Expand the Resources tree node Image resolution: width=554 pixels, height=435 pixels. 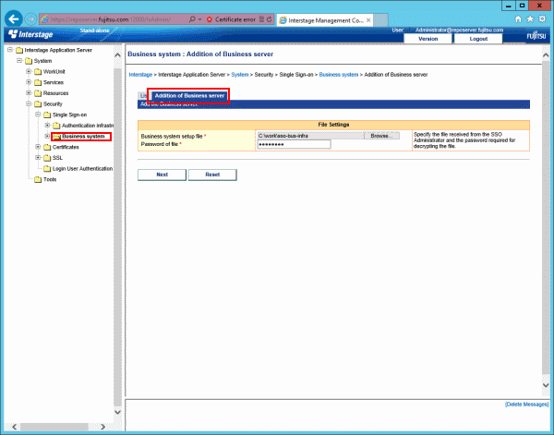(29, 93)
